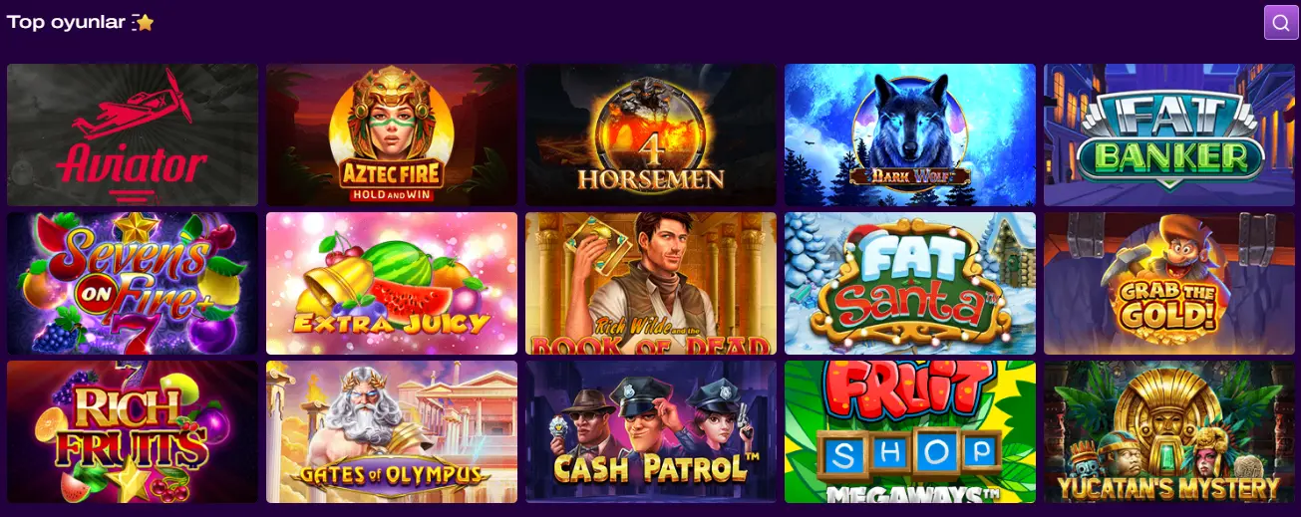Click the purple search icon button

(x=1281, y=22)
